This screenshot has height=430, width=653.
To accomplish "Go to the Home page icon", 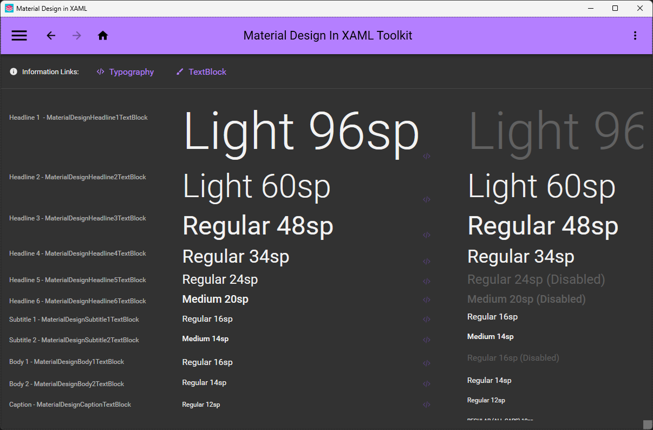I will click(103, 36).
